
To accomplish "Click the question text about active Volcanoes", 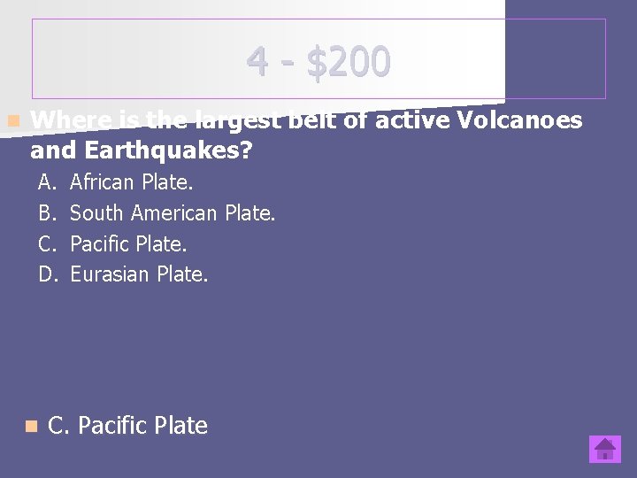I will pyautogui.click(x=306, y=135).
